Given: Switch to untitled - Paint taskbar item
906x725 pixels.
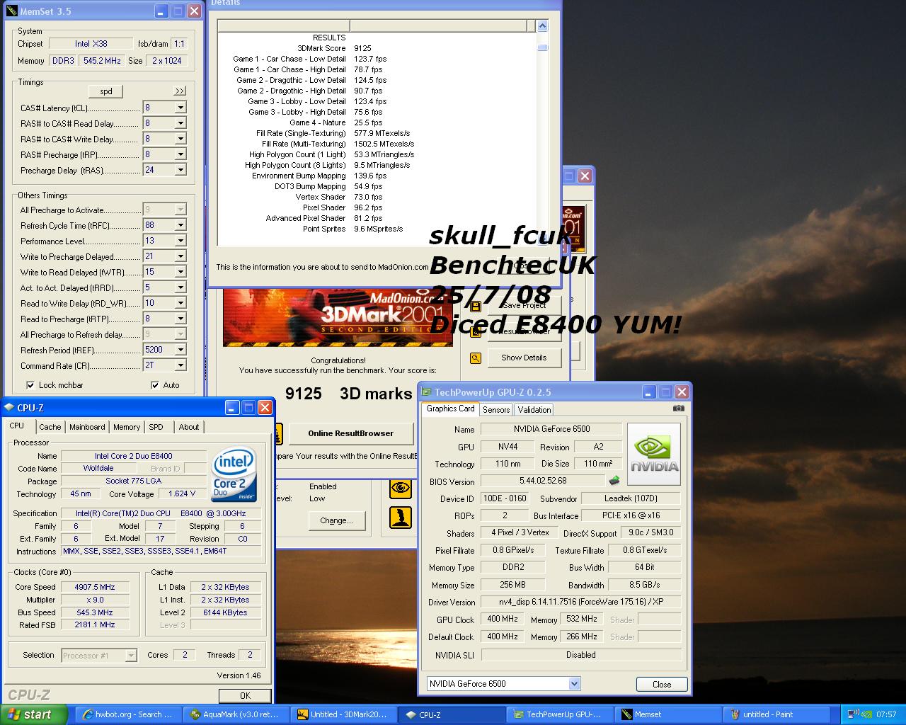Looking at the screenshot, I should 775,714.
